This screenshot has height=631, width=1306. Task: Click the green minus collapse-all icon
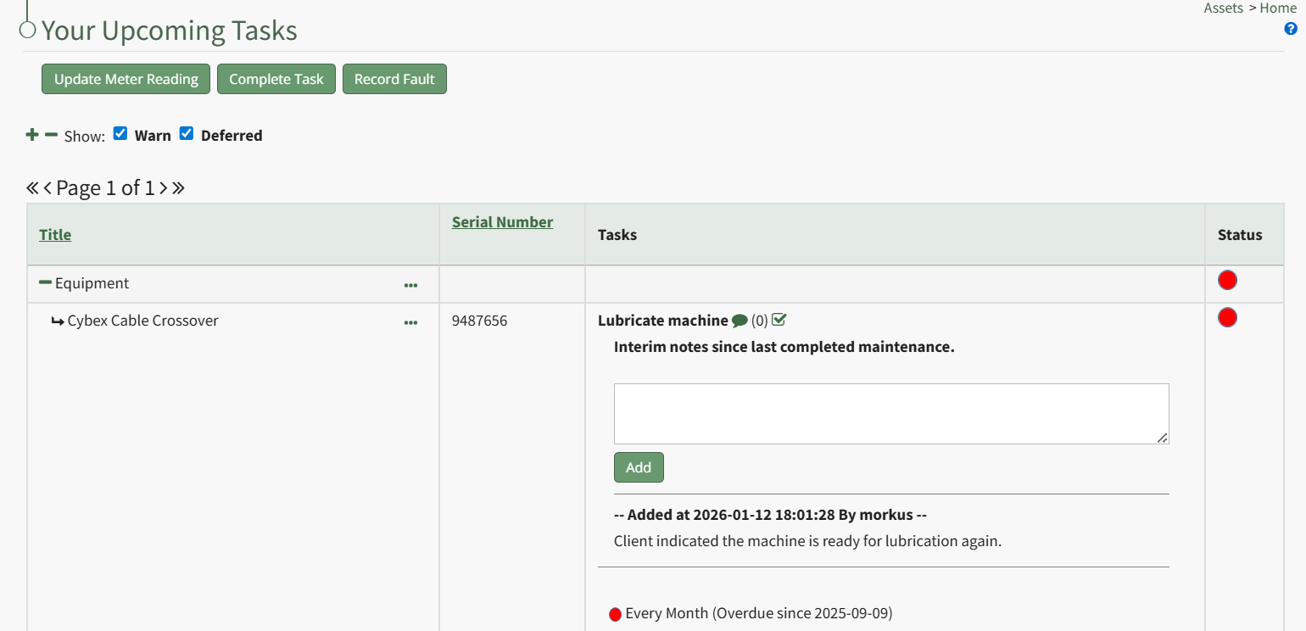pos(51,135)
